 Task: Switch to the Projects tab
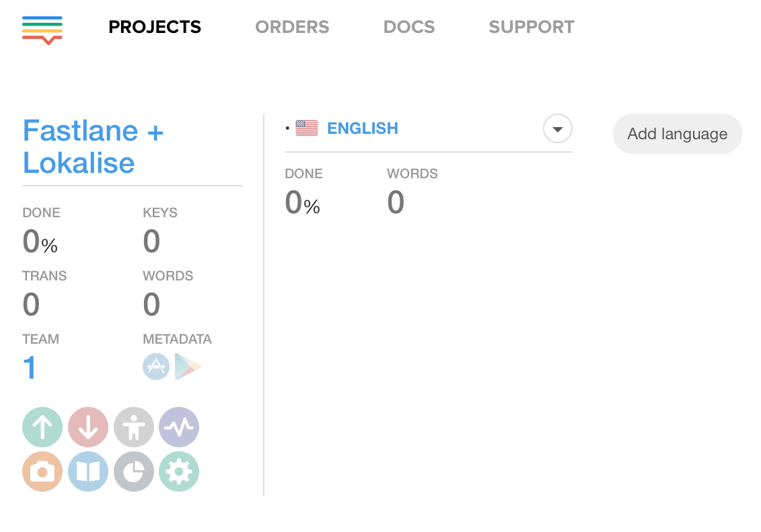point(155,27)
